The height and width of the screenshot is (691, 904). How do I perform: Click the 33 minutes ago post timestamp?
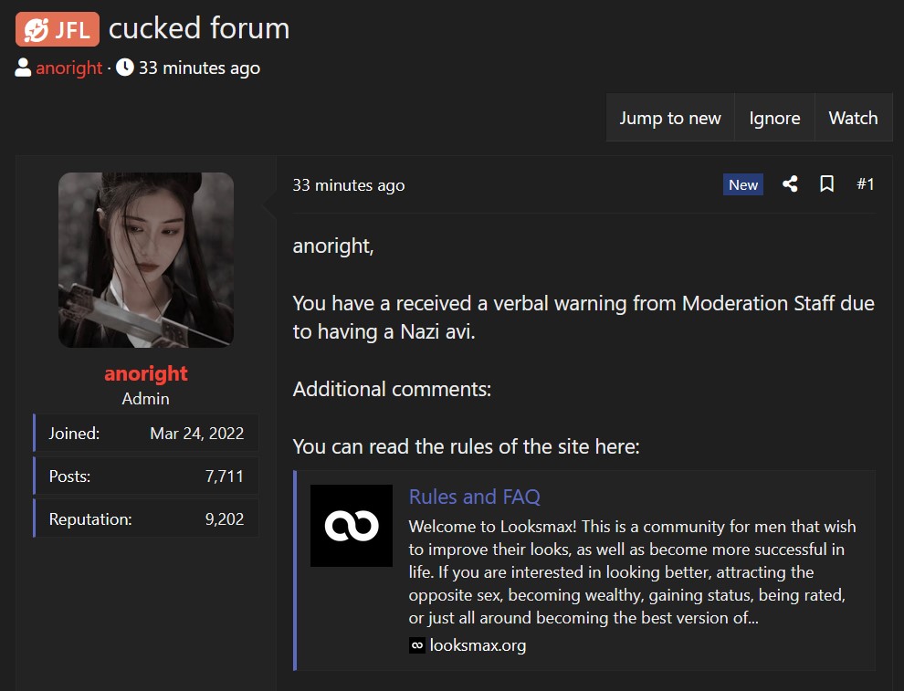349,185
